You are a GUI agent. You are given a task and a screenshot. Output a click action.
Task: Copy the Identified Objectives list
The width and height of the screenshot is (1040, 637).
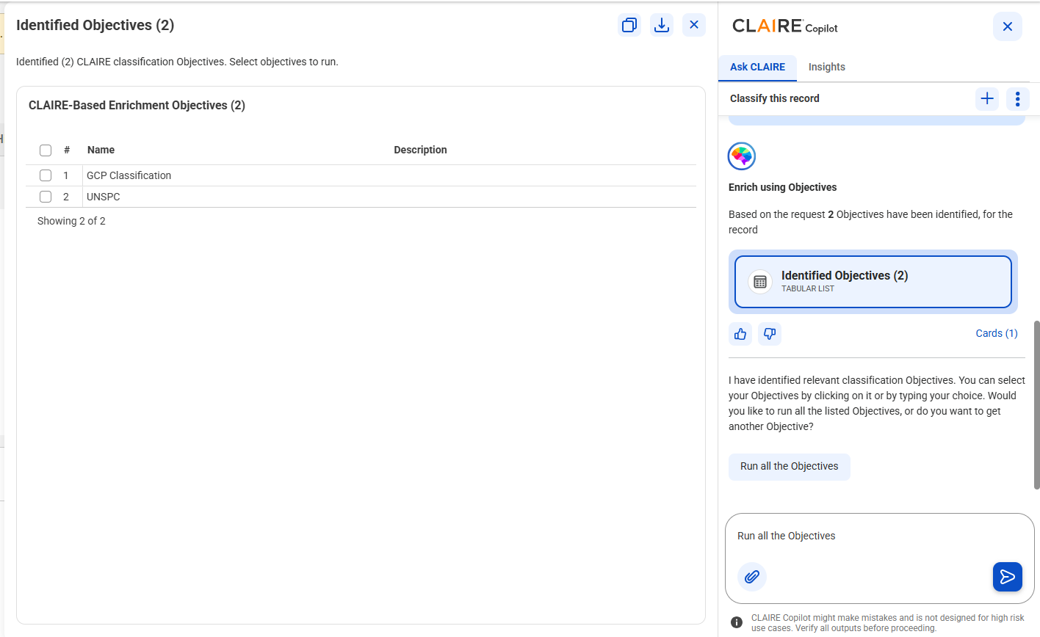pyautogui.click(x=629, y=25)
